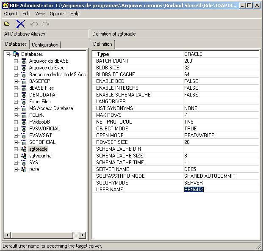Switch to the Configuration tab
The height and width of the screenshot is (251, 263).
45,44
